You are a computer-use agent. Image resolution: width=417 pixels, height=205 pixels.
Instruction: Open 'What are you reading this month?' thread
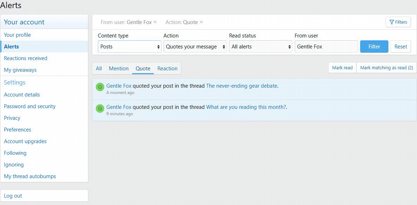point(246,107)
